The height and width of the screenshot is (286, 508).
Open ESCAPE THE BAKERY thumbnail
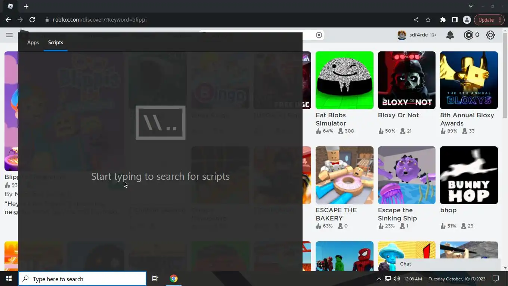pyautogui.click(x=344, y=175)
